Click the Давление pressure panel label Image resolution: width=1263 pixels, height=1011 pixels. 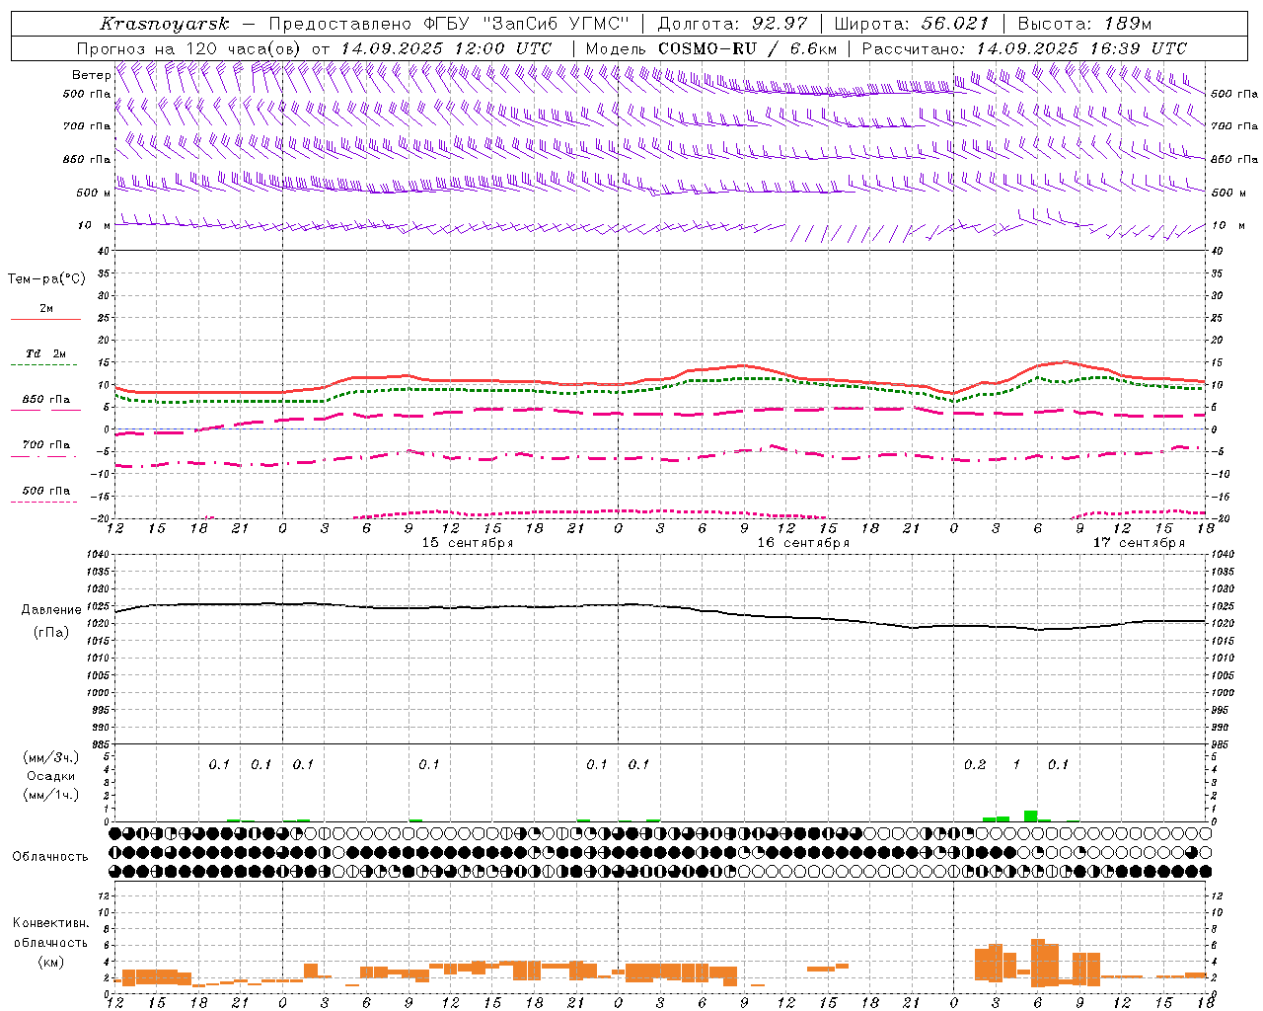49,610
